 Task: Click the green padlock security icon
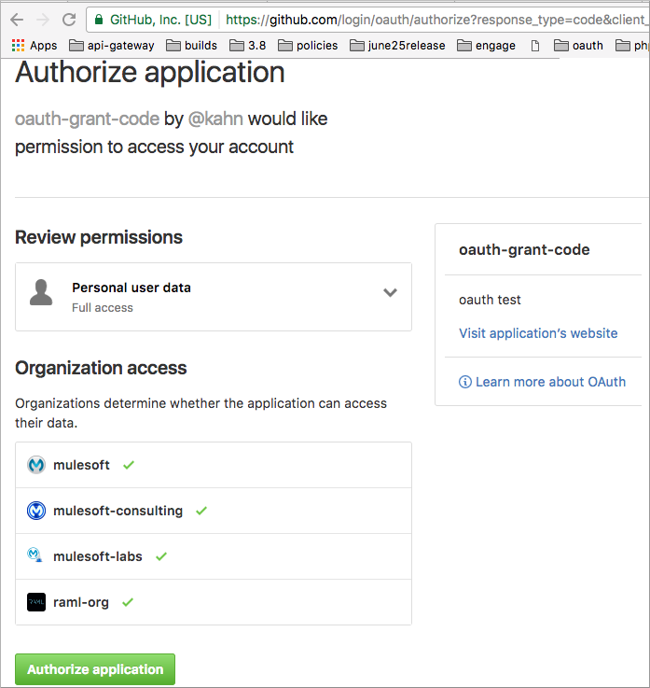[x=98, y=19]
